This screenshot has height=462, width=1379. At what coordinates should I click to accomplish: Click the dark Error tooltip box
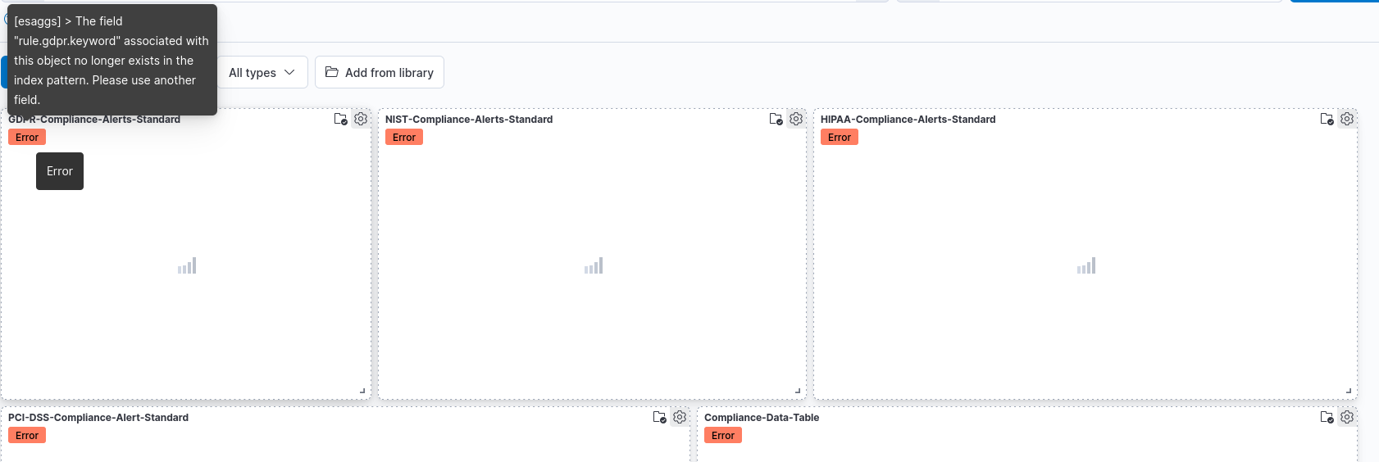60,171
